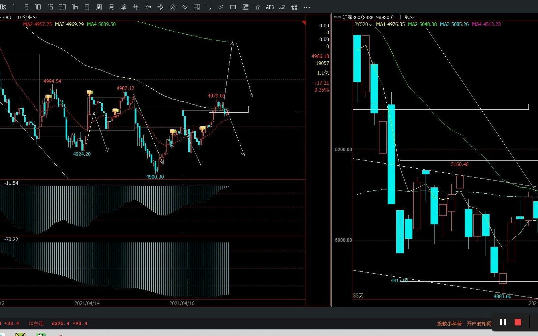This screenshot has width=538, height=336.
Task: Click the 2021/04/14 date axis label
Action: click(x=87, y=303)
